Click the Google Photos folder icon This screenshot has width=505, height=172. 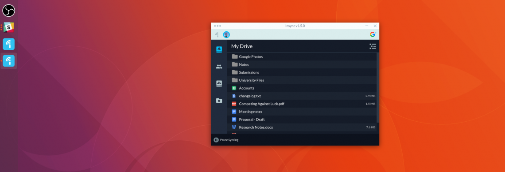[x=234, y=56]
